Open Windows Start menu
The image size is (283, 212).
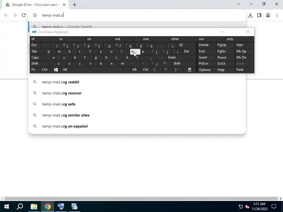tap(7, 206)
